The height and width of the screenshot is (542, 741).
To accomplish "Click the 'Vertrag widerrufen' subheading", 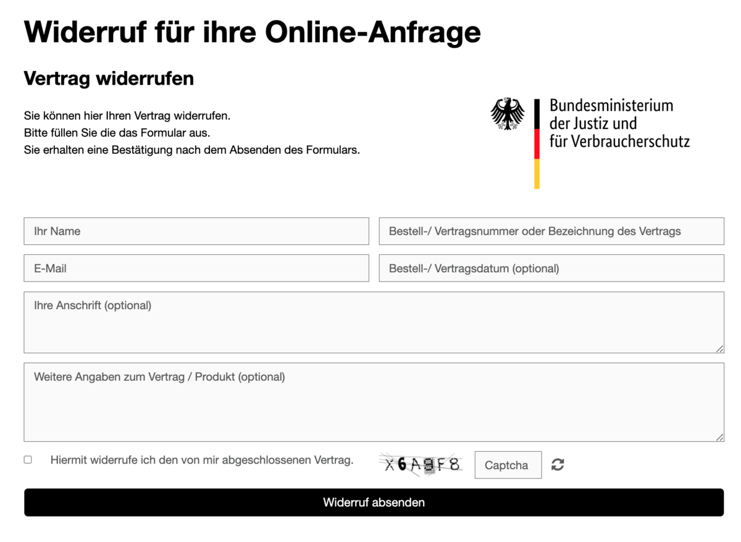I will pos(109,78).
